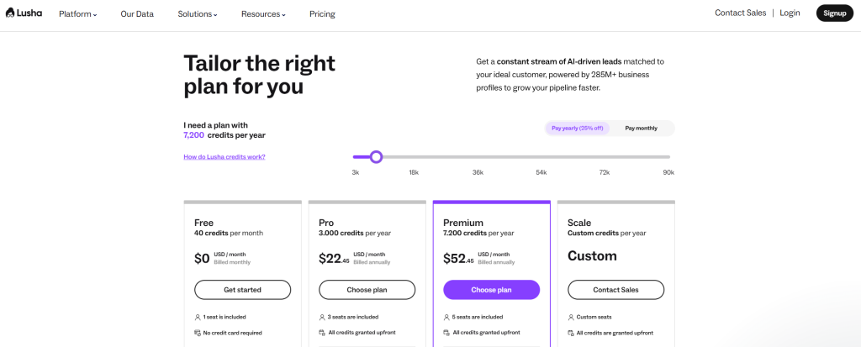861x347 pixels.
Task: Open the Pricing menu item
Action: (x=322, y=14)
